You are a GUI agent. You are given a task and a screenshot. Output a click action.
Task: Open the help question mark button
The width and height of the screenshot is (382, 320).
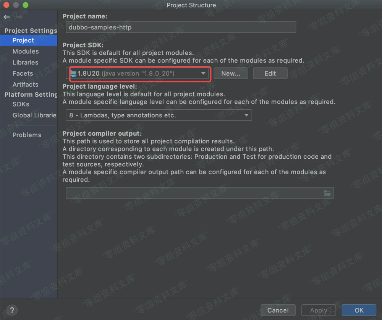[12, 310]
